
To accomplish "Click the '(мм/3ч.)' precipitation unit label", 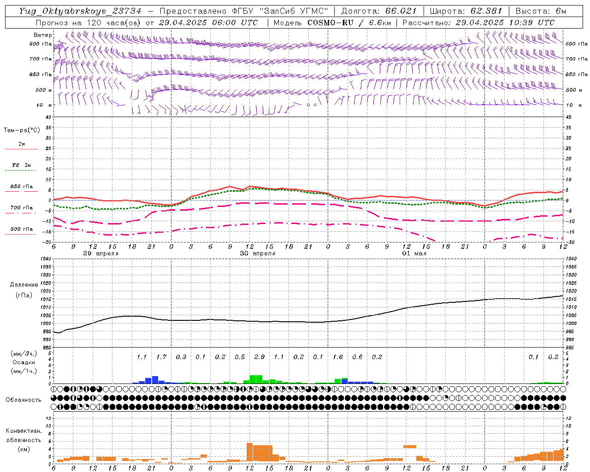I will tap(24, 354).
